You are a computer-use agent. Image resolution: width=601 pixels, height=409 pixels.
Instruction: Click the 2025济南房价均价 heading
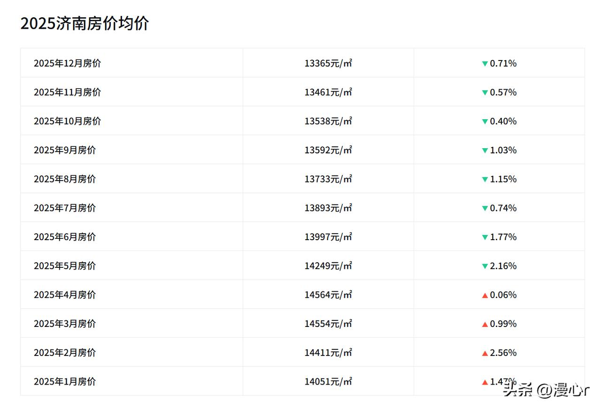point(85,23)
